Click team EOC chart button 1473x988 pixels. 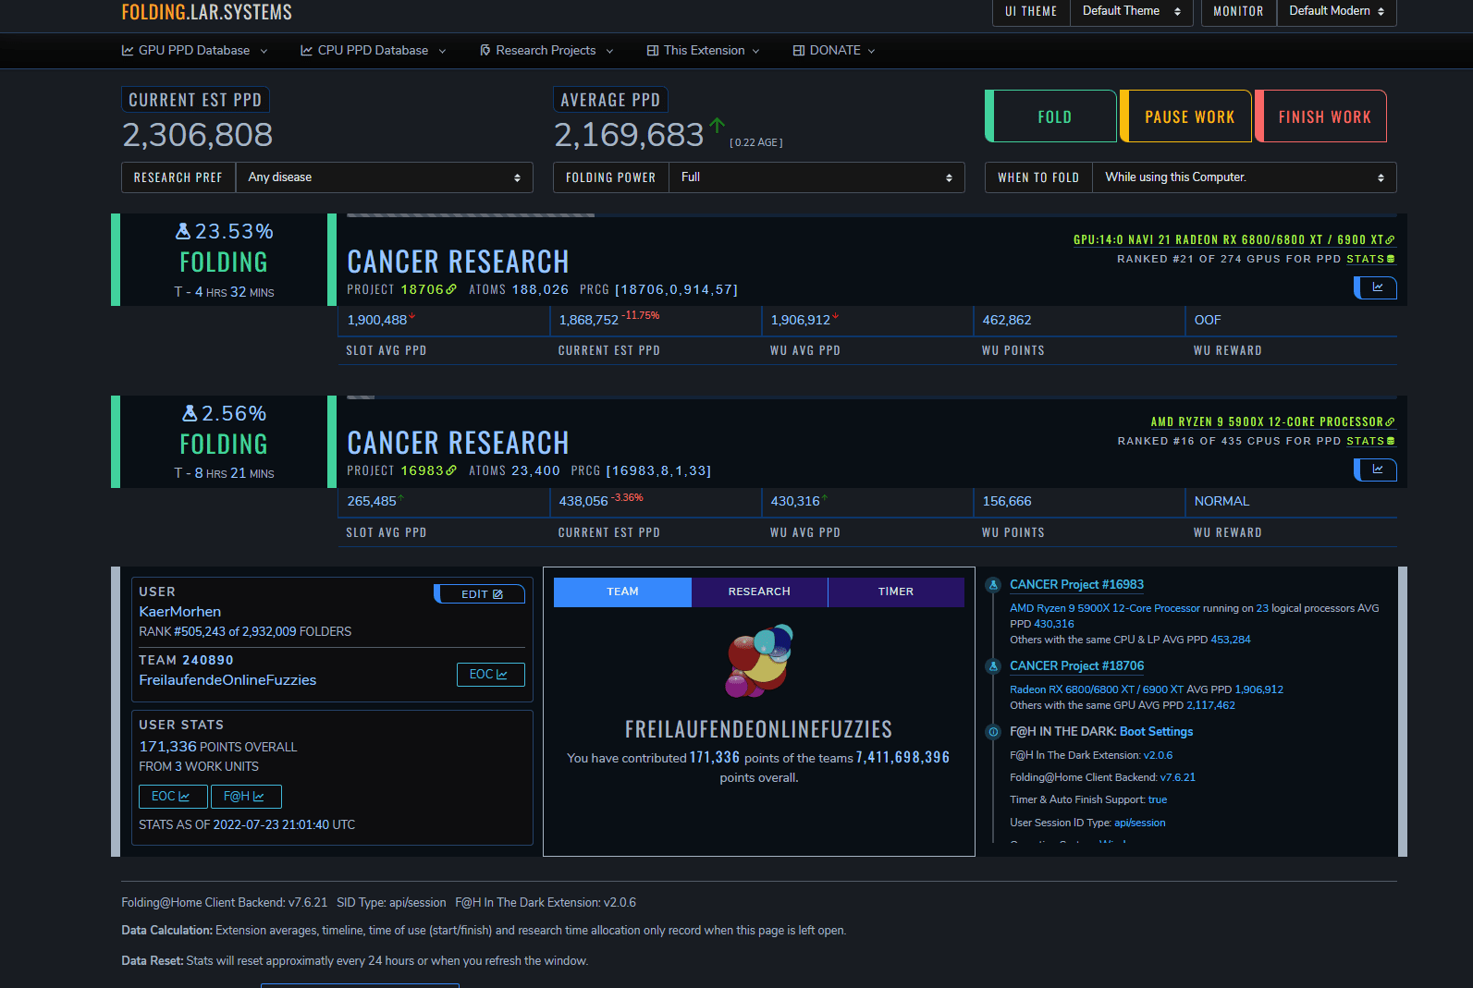[x=490, y=675]
